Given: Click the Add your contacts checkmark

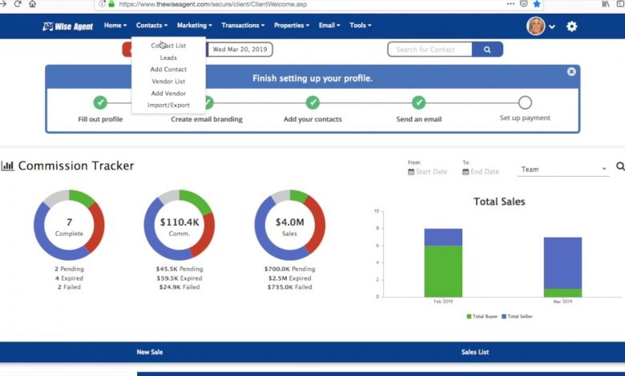Looking at the screenshot, I should click(x=312, y=102).
